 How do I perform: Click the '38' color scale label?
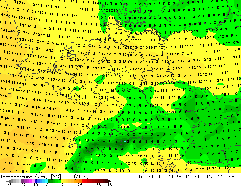point(99,184)
